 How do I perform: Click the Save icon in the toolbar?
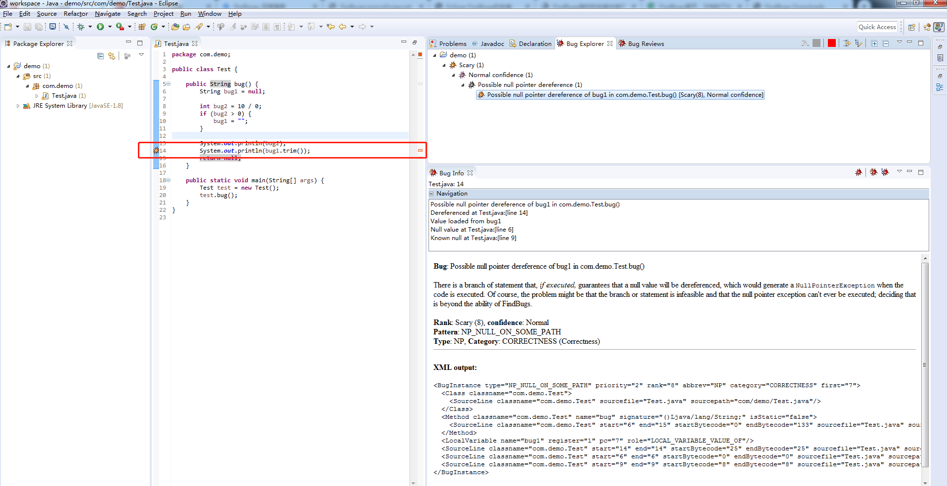pos(27,27)
